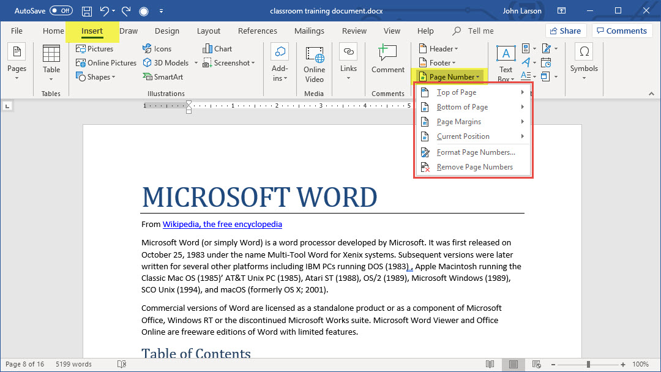Click the Save icon in title bar

(87, 11)
